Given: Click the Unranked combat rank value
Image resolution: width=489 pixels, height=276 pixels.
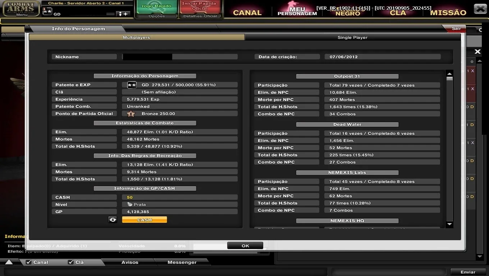Looking at the screenshot, I should pos(180,106).
